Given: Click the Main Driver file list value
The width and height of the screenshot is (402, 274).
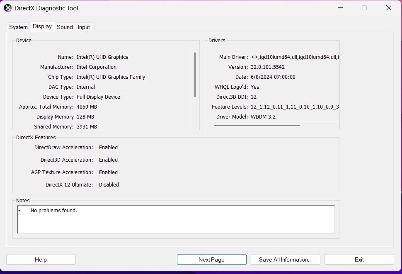Looking at the screenshot, I should point(295,57).
